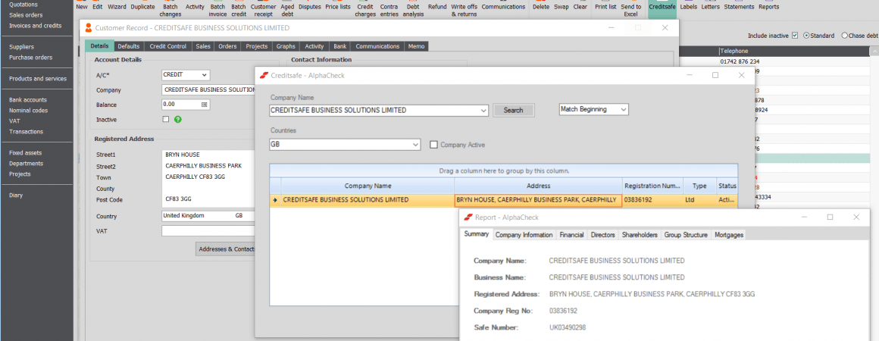Select the CREDITSAFE BUSINESS SOLUTIONS LIMITED grid row
Screen dimensions: 879x341
(x=503, y=199)
